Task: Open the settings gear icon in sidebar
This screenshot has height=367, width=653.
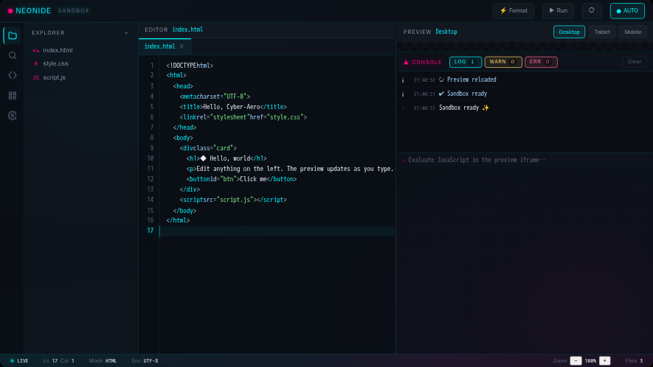Action: coord(13,116)
